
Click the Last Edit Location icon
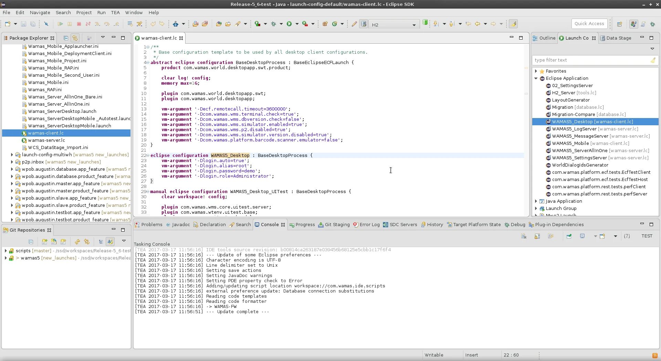(468, 24)
